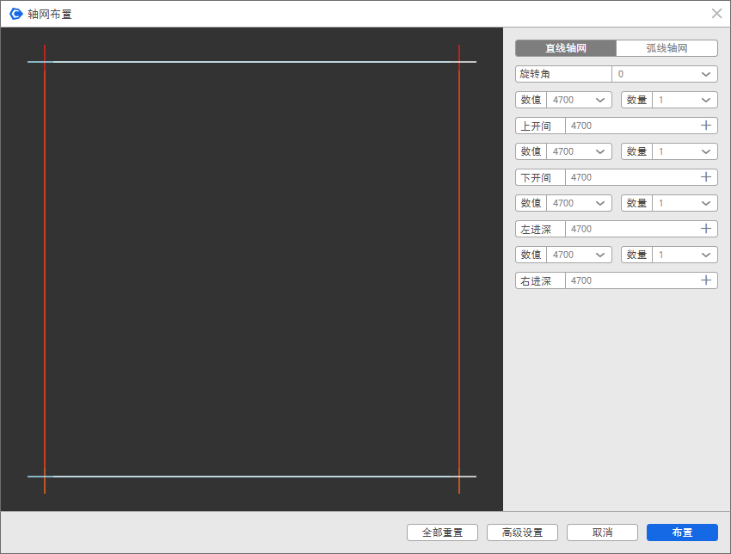Open the 旋转角 dropdown
Screen dimensions: 731x554
[x=706, y=74]
